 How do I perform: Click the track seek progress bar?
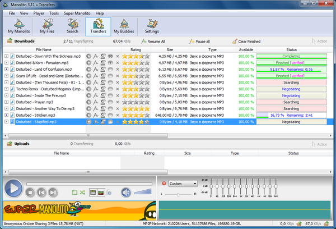[x=89, y=184]
